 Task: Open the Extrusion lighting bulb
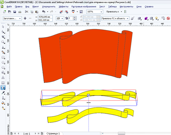pyautogui.click(x=157, y=18)
